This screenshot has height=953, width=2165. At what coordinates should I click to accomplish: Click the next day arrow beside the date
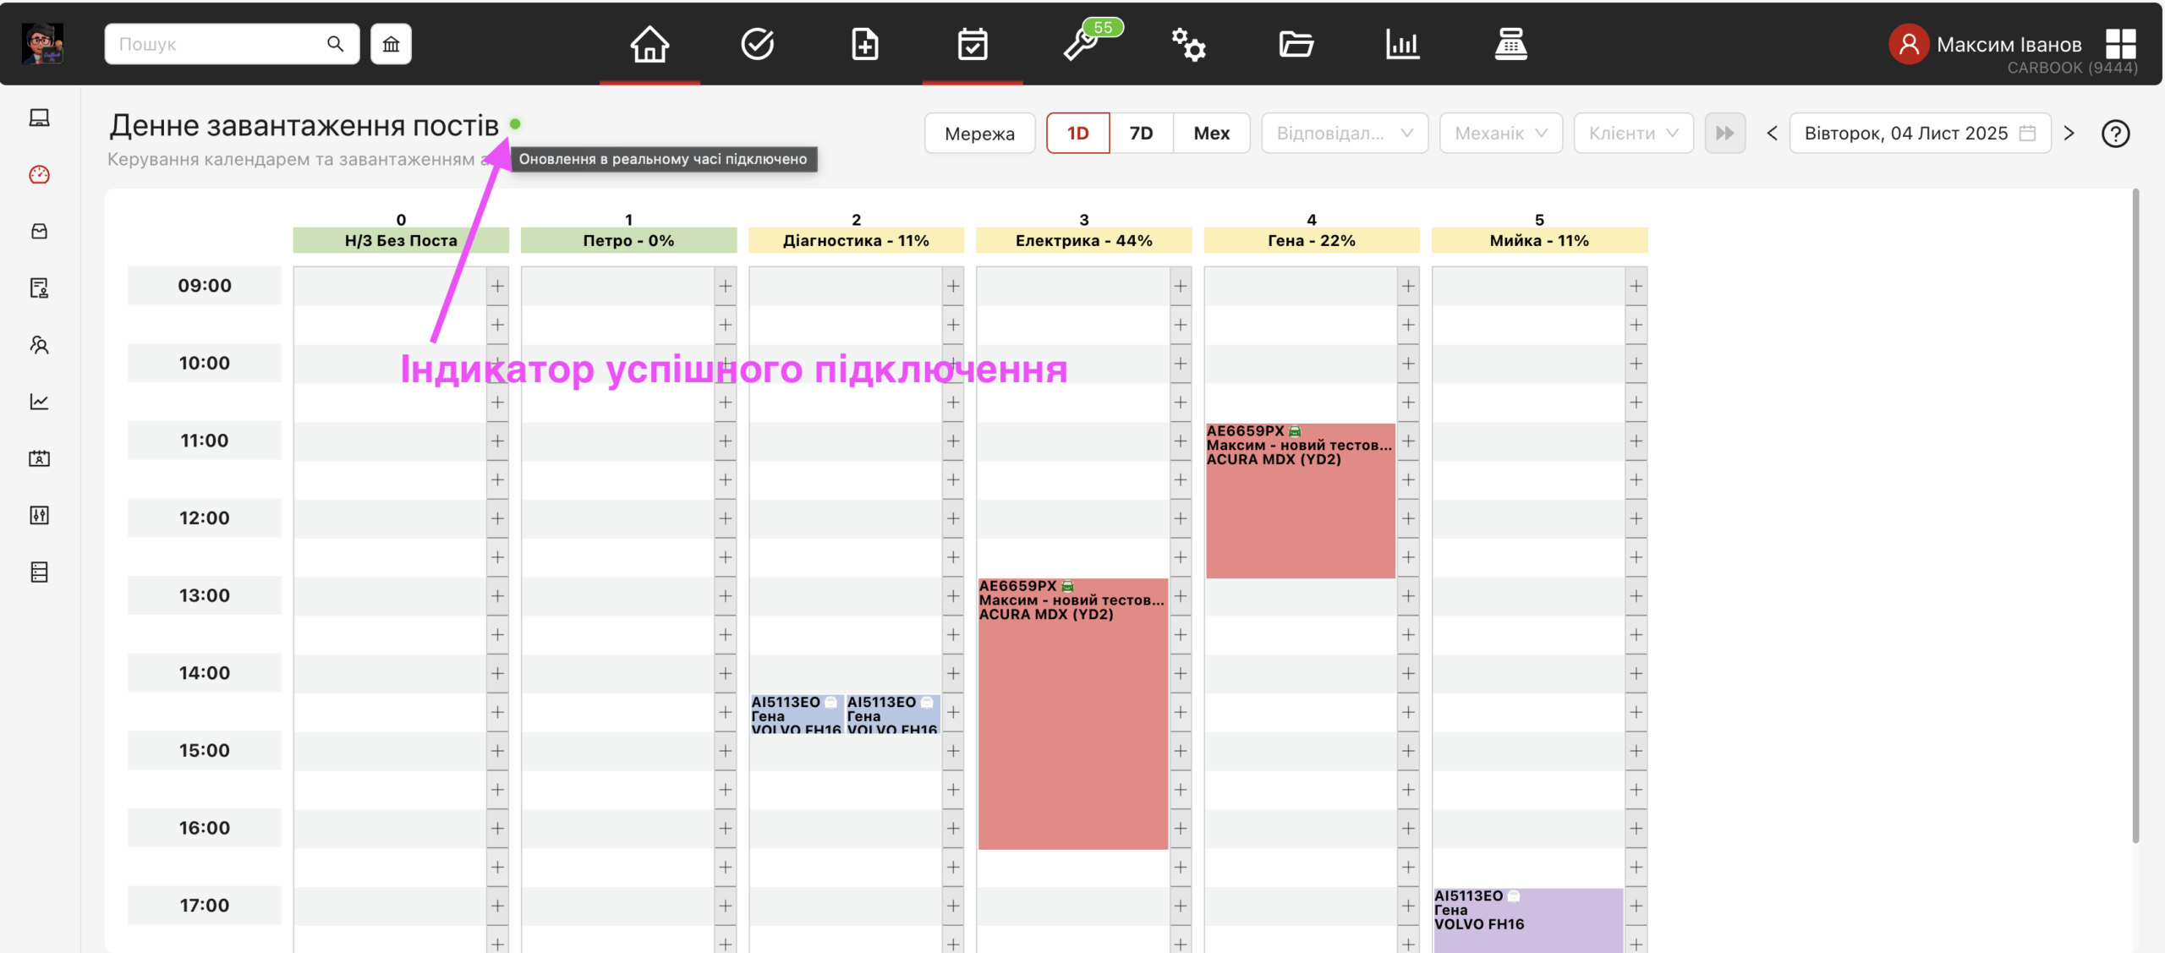tap(2069, 133)
